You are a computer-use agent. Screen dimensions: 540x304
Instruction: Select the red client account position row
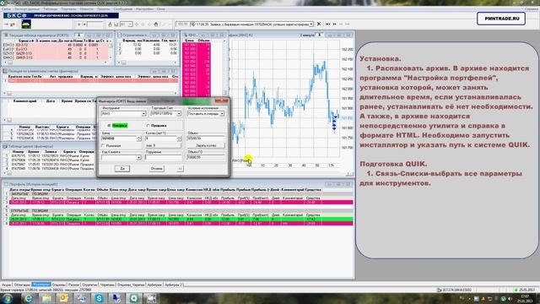click(93, 81)
